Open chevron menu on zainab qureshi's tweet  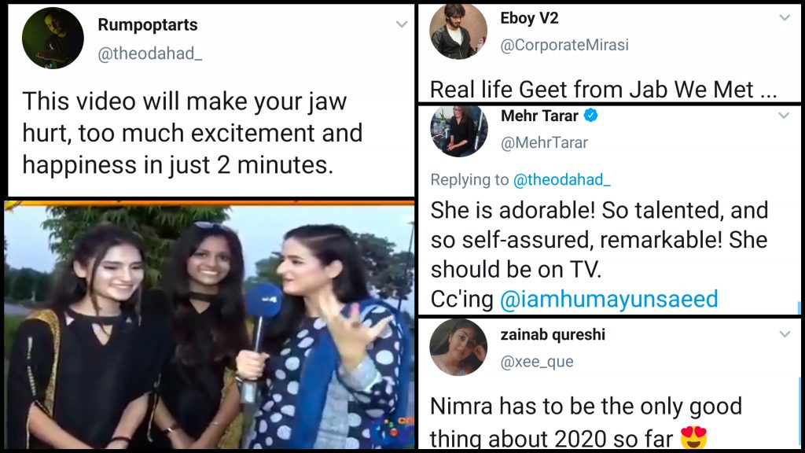[784, 335]
